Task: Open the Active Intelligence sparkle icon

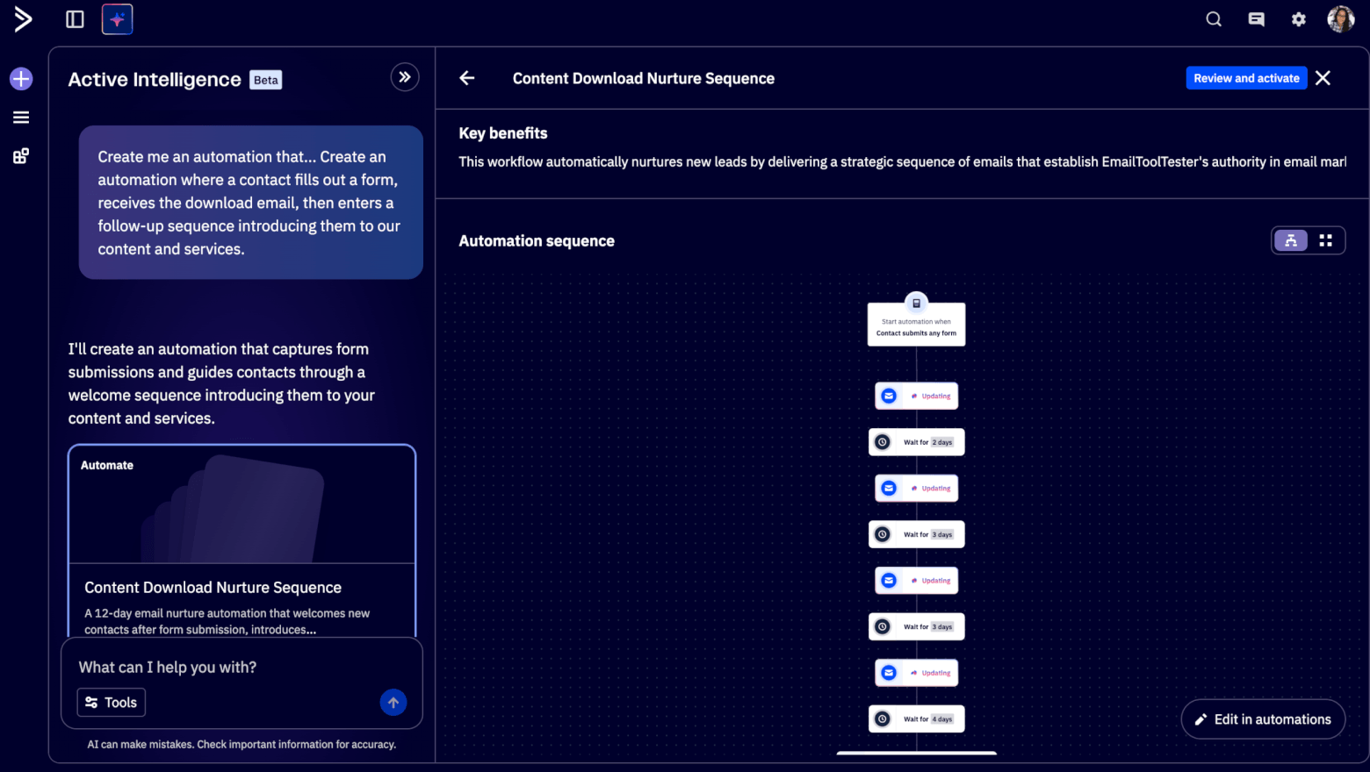Action: (x=117, y=18)
